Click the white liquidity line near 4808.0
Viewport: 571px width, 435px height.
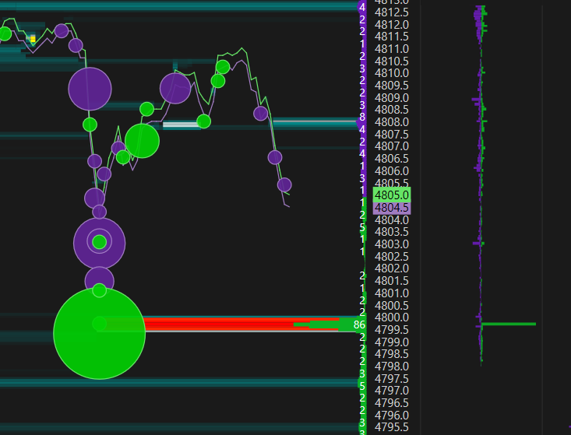[x=181, y=125]
